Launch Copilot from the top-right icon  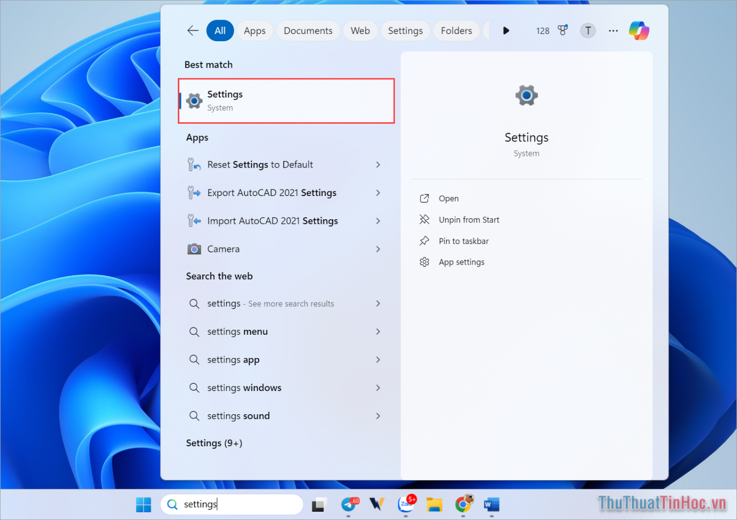point(639,30)
